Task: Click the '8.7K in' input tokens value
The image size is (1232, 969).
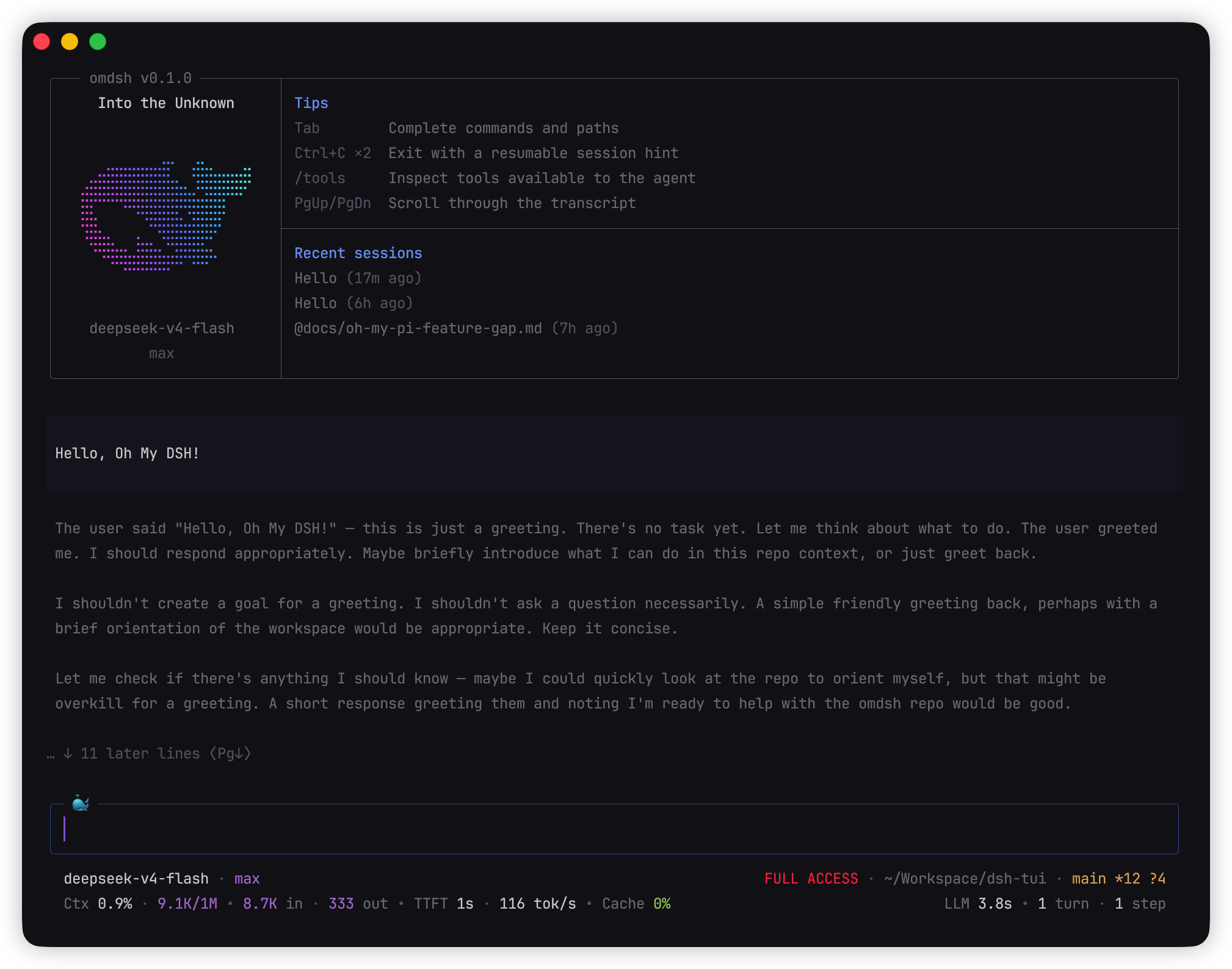Action: tap(273, 904)
